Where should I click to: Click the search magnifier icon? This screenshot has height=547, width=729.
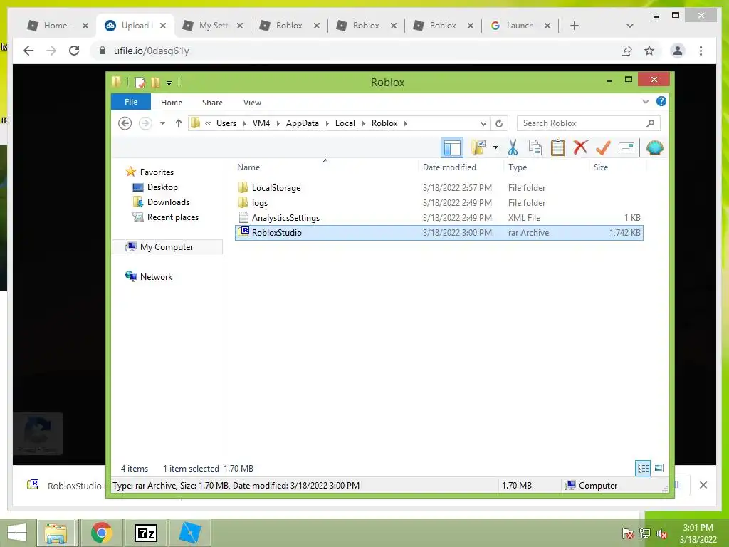coord(651,123)
